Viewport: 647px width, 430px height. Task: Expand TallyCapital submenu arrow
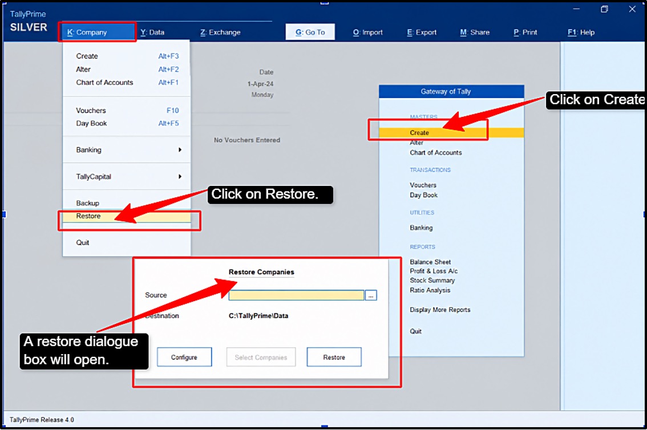coord(180,176)
